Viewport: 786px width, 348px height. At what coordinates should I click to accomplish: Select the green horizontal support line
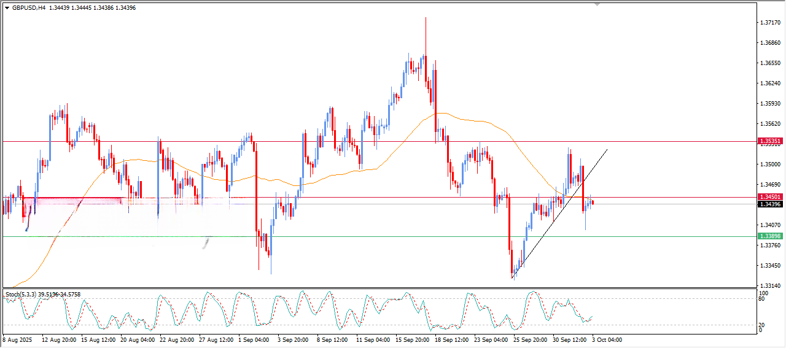[368, 236]
